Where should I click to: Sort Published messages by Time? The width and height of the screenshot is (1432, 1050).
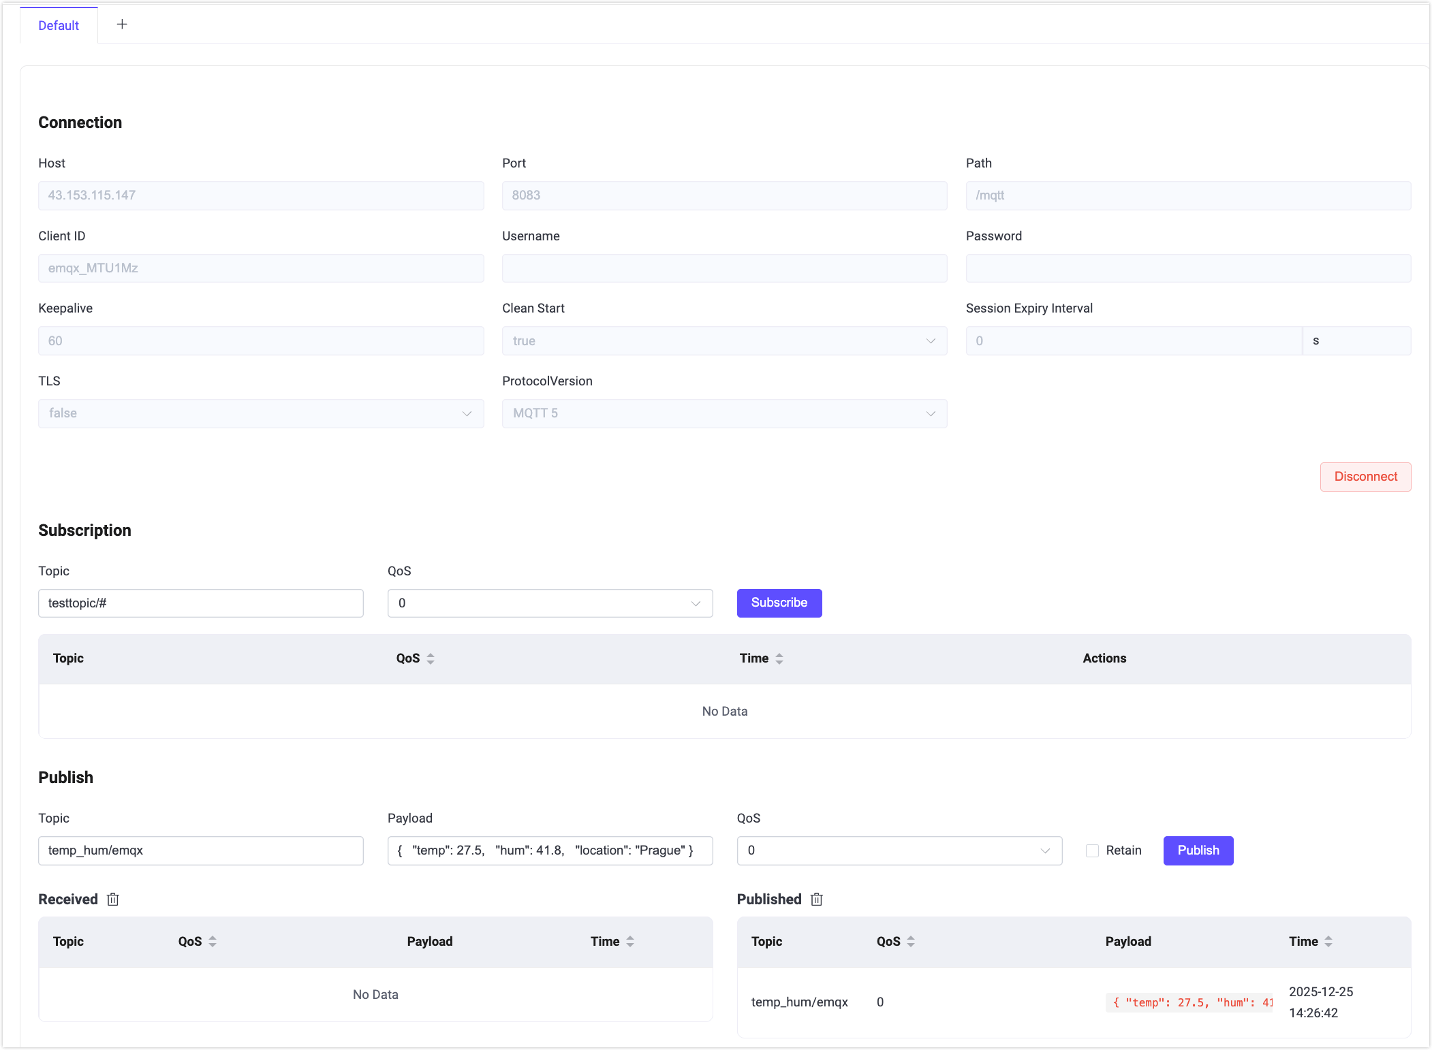click(1328, 941)
